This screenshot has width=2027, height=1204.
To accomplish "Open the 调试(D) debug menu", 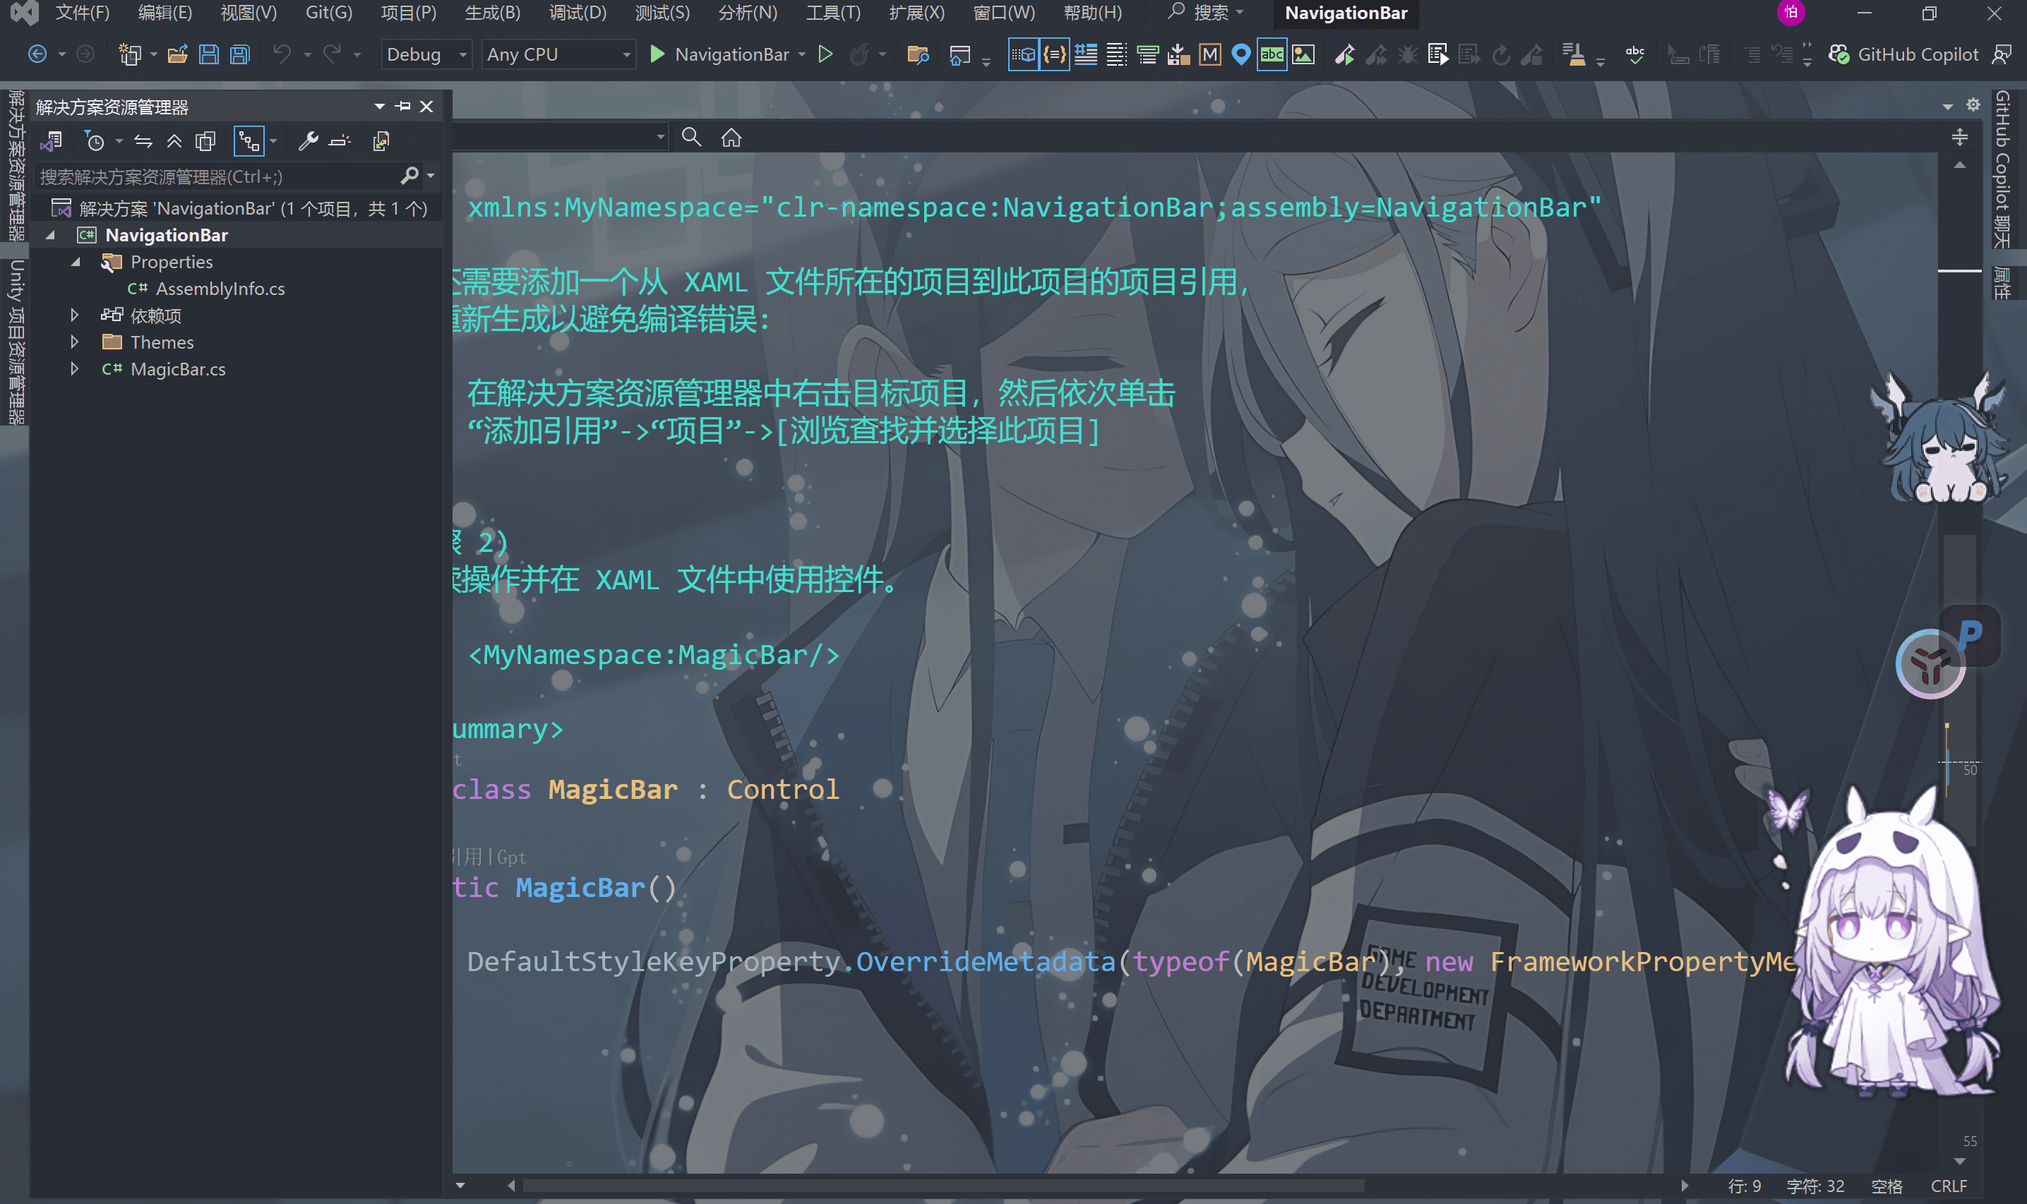I will pyautogui.click(x=577, y=13).
